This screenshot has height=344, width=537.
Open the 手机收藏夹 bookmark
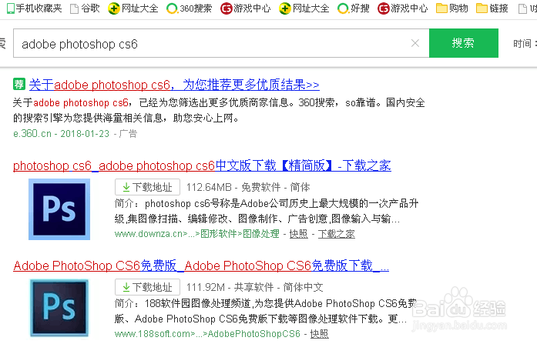coord(35,8)
